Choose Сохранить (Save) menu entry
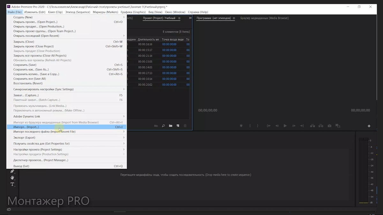This screenshot has width=383, height=215. [66, 65]
